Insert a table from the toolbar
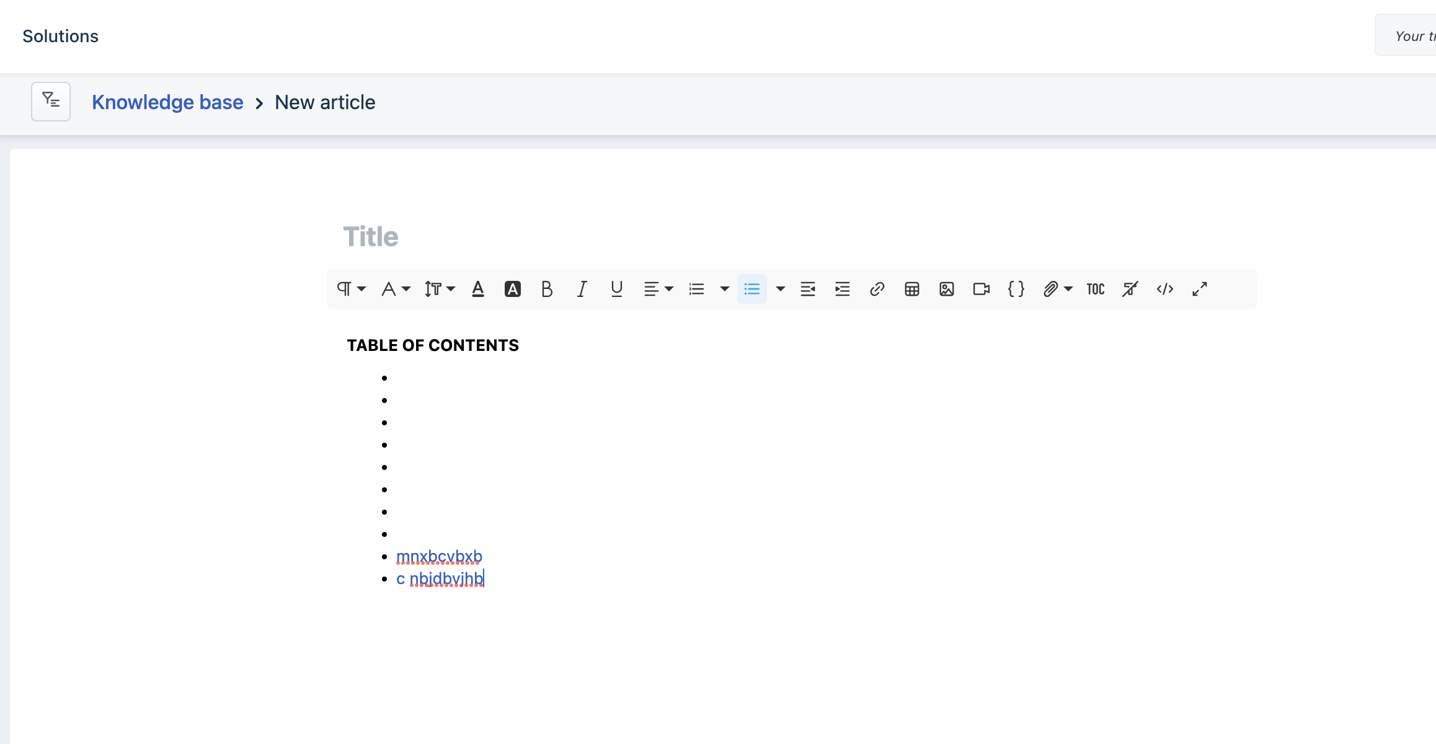 coord(911,289)
